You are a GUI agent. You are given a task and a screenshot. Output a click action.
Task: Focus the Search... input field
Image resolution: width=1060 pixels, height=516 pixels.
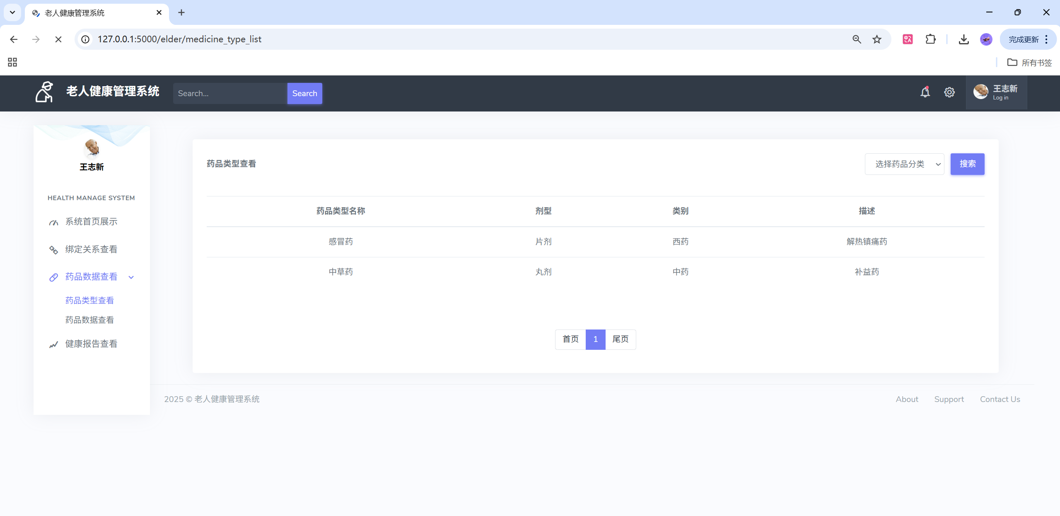point(230,93)
